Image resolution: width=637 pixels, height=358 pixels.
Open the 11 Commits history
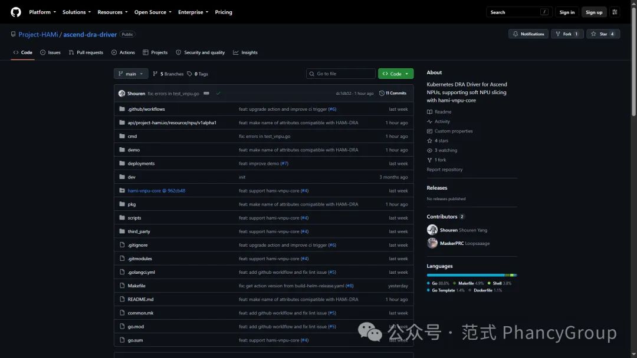tap(393, 93)
